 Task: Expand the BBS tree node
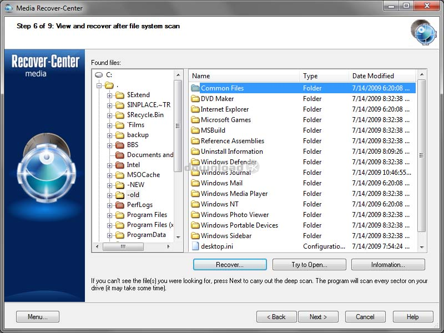(109, 145)
